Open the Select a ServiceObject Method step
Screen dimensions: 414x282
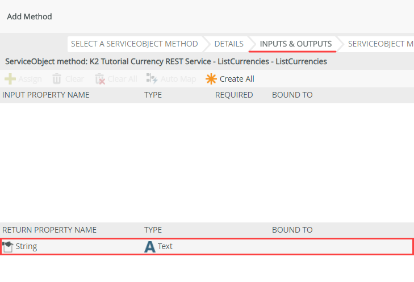click(x=134, y=44)
